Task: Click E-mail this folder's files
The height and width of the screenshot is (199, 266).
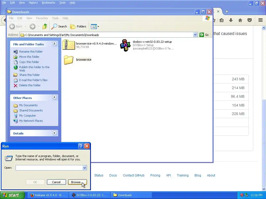Action: (33, 80)
